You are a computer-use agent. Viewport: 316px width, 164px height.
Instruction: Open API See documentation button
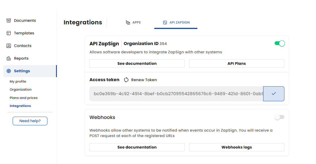[137, 64]
